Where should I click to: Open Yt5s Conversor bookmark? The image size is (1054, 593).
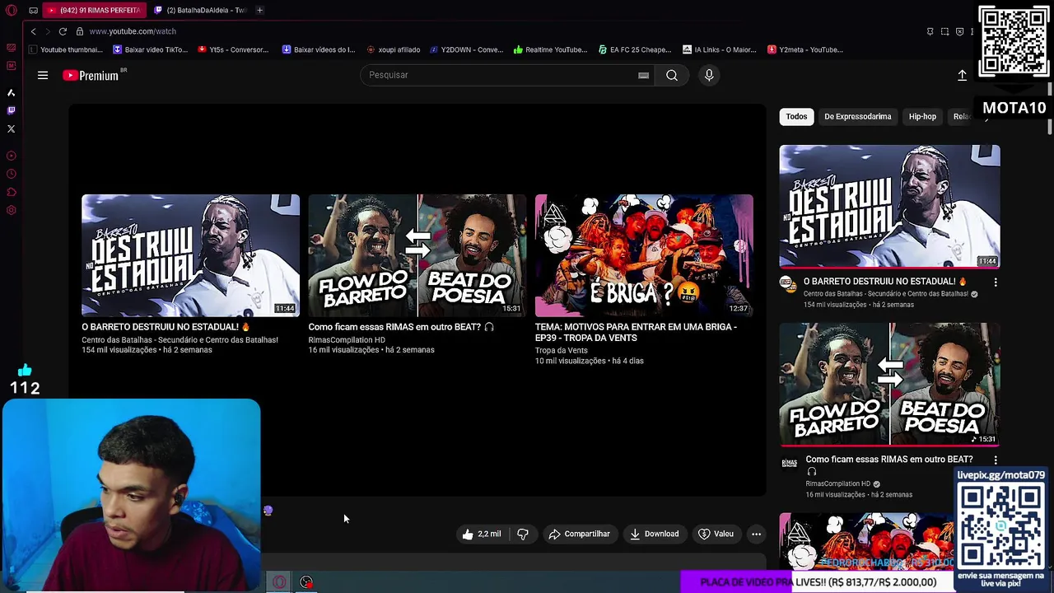(233, 49)
